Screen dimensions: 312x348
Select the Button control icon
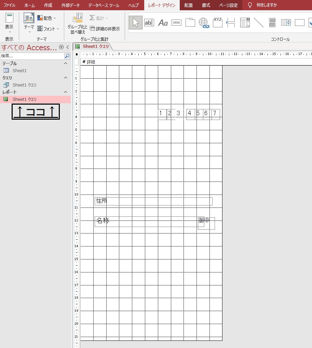(x=176, y=23)
